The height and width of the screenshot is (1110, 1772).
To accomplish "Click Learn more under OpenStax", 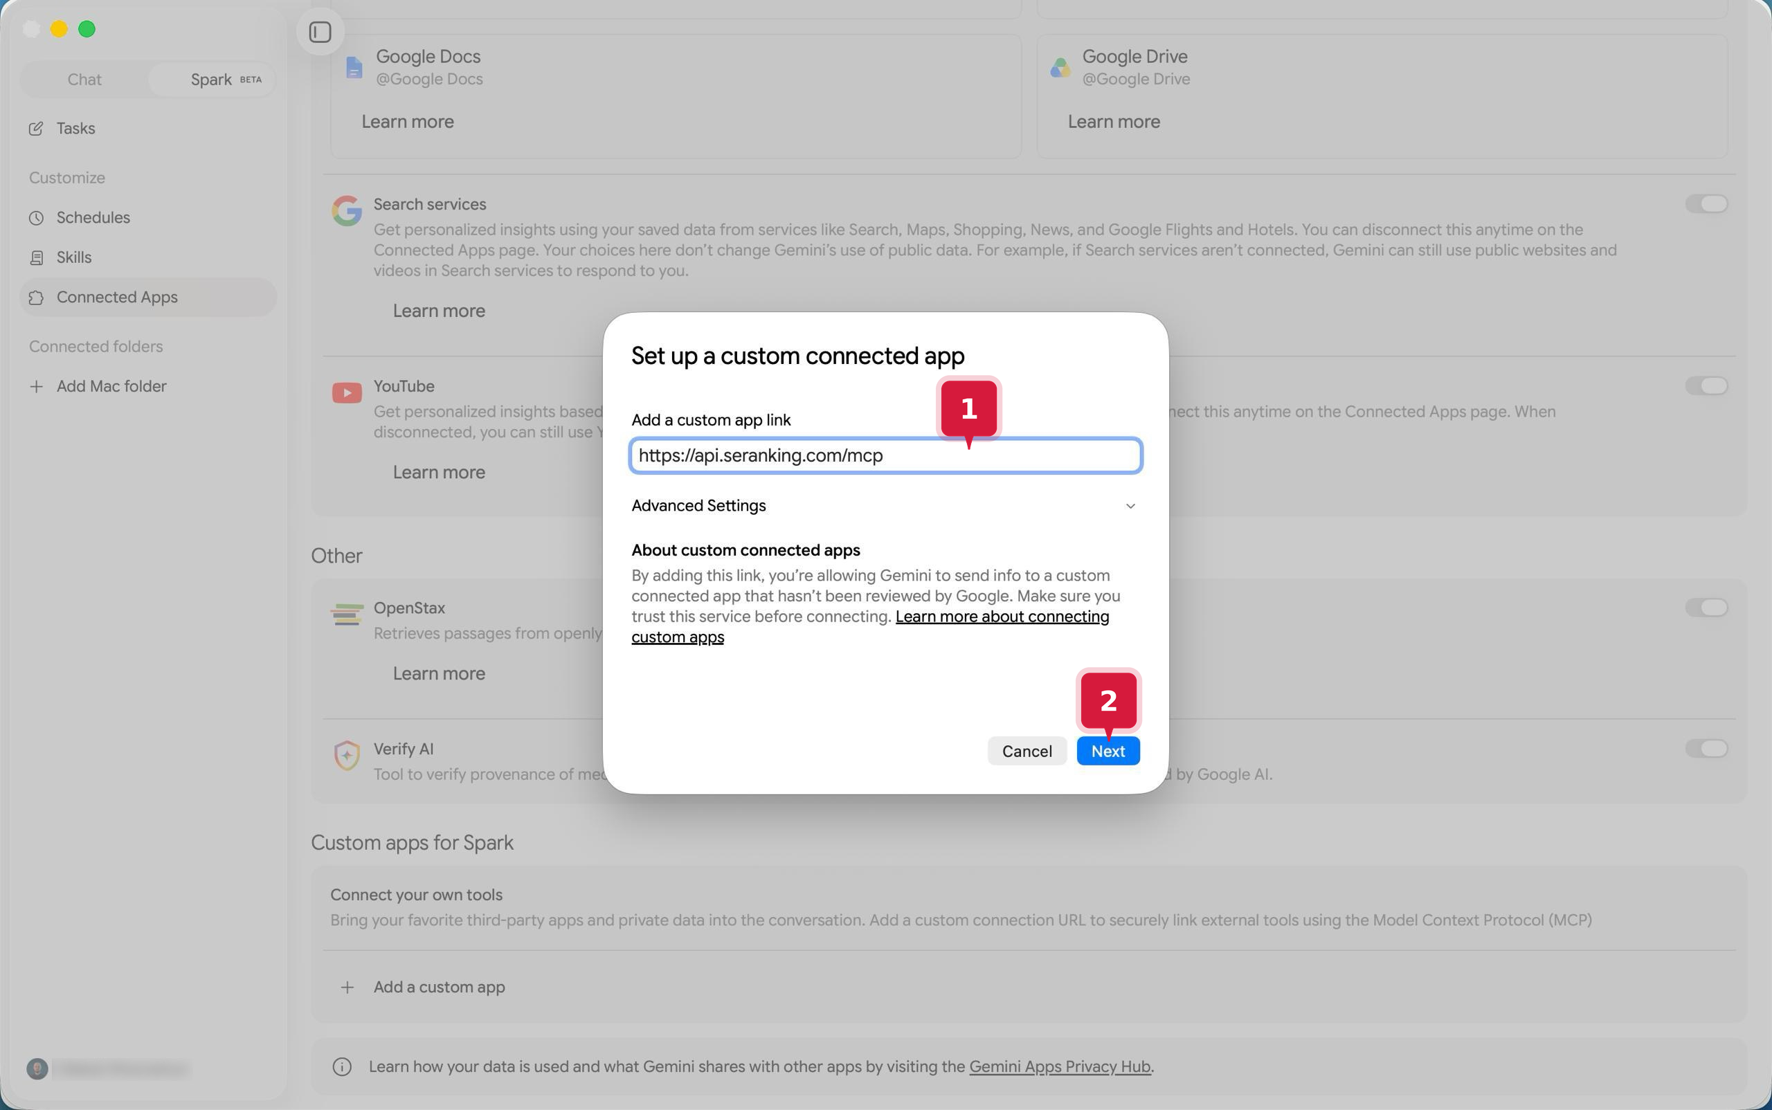I will point(438,674).
